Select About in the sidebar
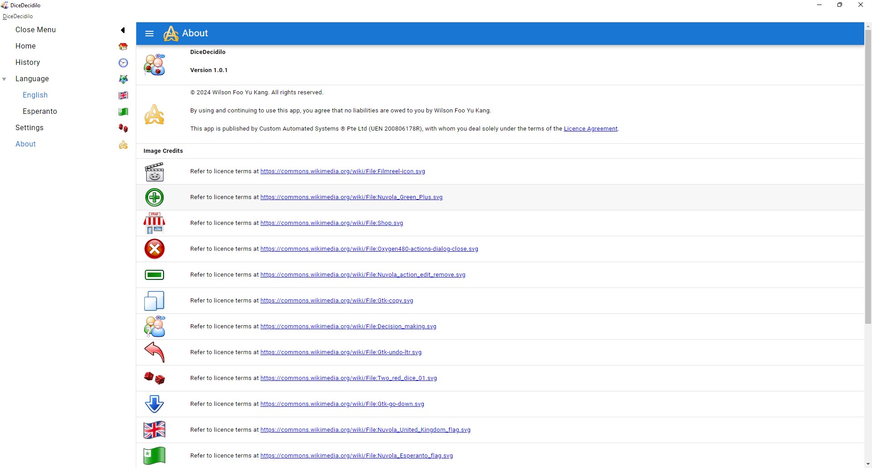 [25, 144]
